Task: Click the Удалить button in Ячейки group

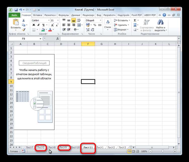Action: click(122, 25)
